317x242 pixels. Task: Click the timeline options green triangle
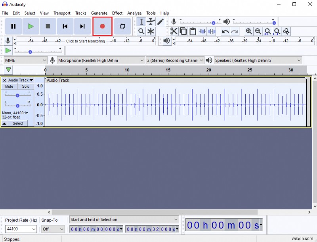point(8,69)
